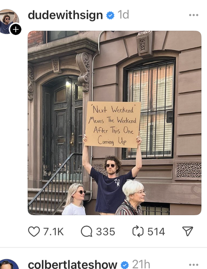Screen dimensions: 207x269
Task: Visit the colbertlateshow username link
Action: pos(72,265)
